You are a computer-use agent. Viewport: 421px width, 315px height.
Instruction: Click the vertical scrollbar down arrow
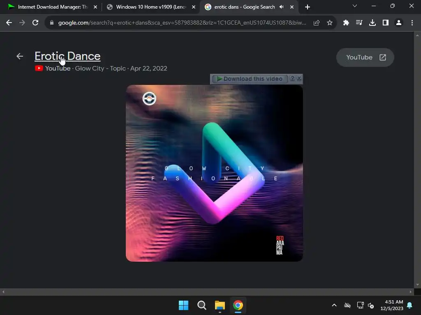[x=417, y=285]
